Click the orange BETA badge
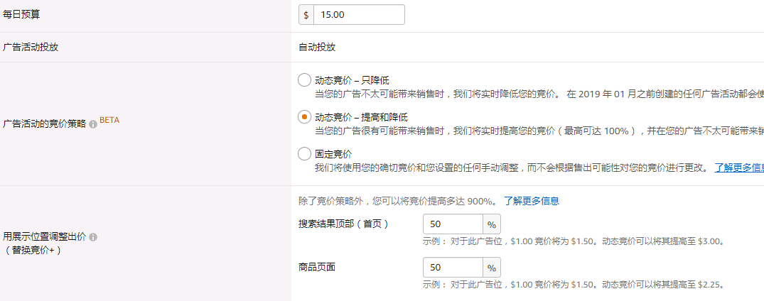This screenshot has height=301, width=764. (109, 119)
